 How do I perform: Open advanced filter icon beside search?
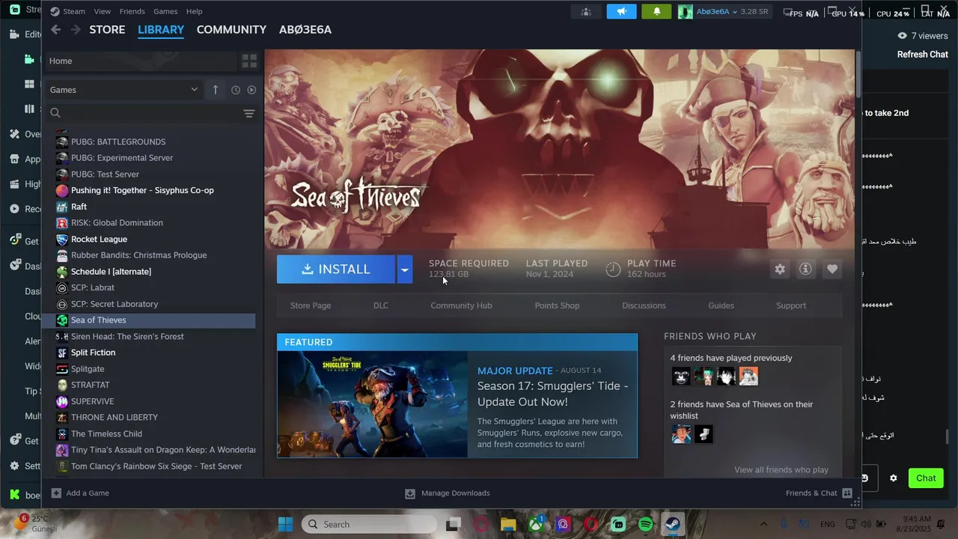(249, 113)
